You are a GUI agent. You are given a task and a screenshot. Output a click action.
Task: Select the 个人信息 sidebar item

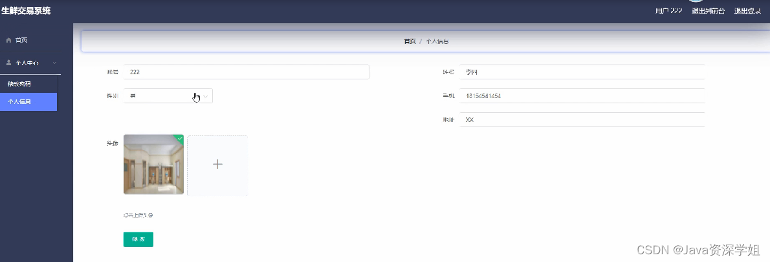(x=28, y=102)
